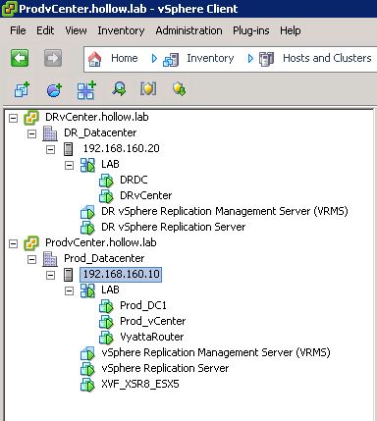Click the Prod_vCenter virtual machine icon

click(x=106, y=322)
